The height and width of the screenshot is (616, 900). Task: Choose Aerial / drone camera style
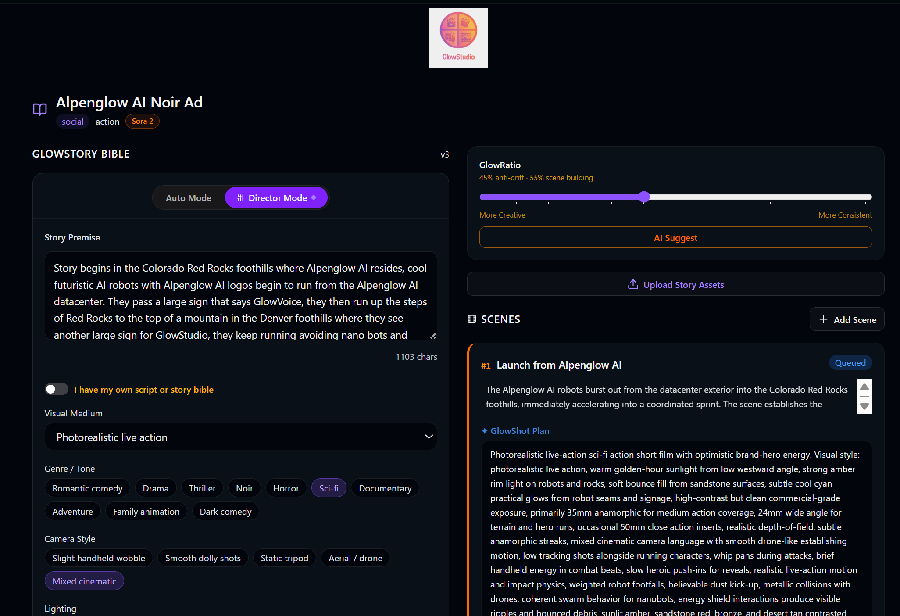(x=356, y=558)
